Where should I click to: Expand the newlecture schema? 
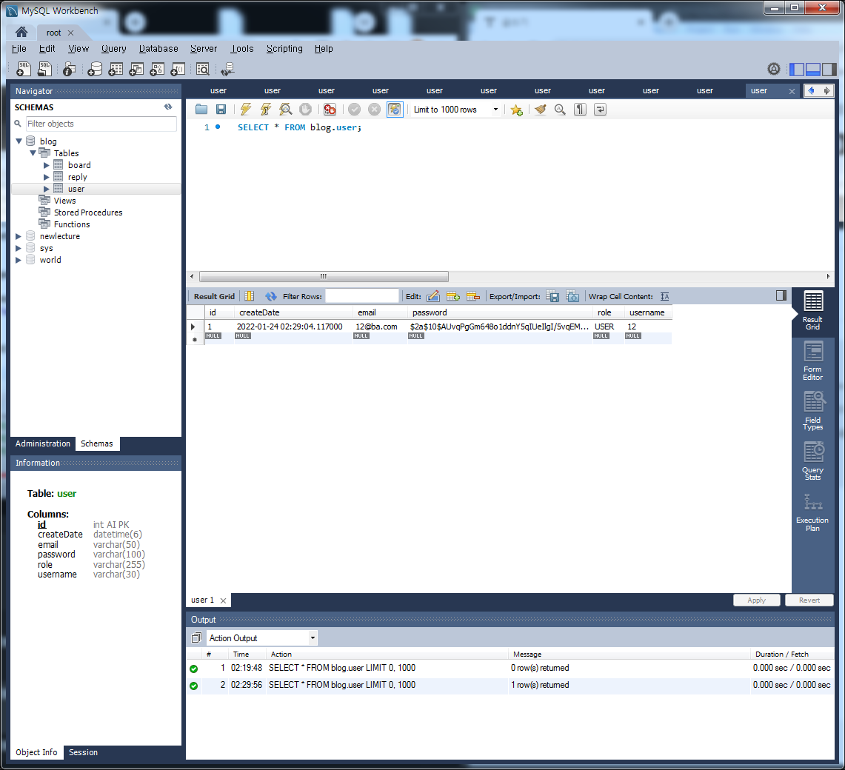(x=19, y=236)
